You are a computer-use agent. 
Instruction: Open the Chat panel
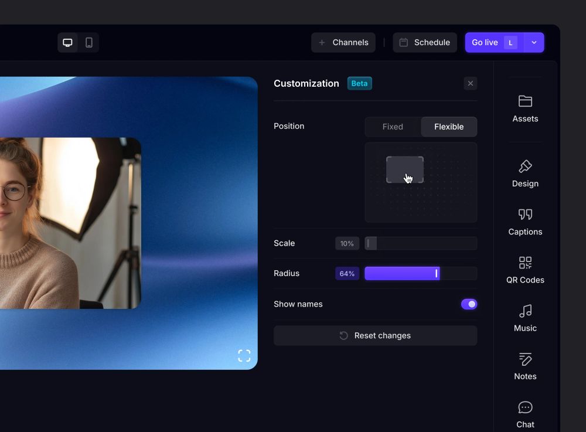[525, 415]
